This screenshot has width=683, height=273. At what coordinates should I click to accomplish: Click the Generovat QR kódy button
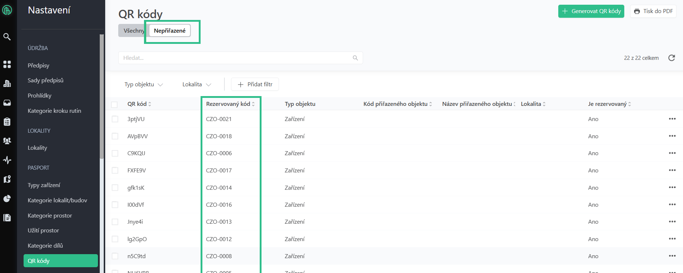pyautogui.click(x=591, y=11)
